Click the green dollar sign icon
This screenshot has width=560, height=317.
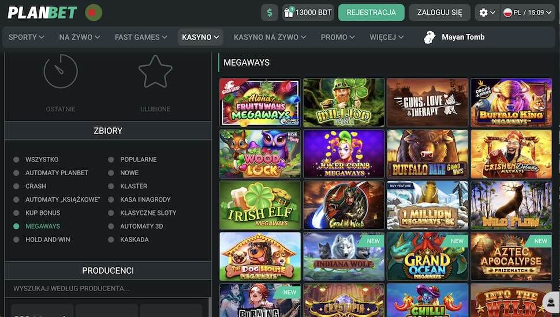270,13
